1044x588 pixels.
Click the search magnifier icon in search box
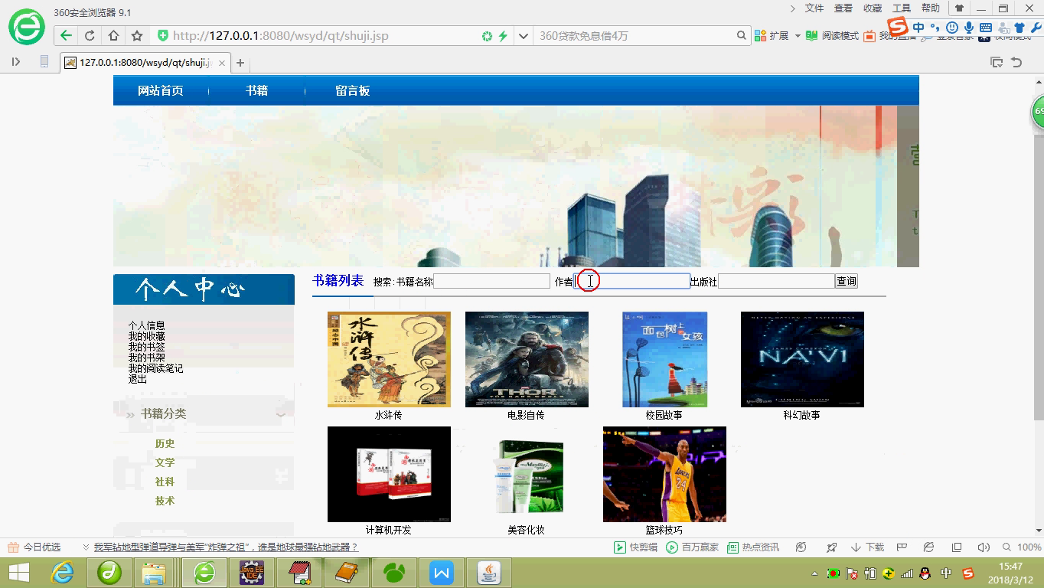coord(741,35)
